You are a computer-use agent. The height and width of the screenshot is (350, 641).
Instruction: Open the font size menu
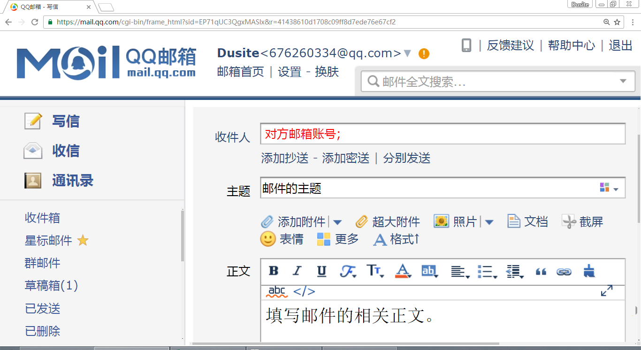click(x=375, y=271)
